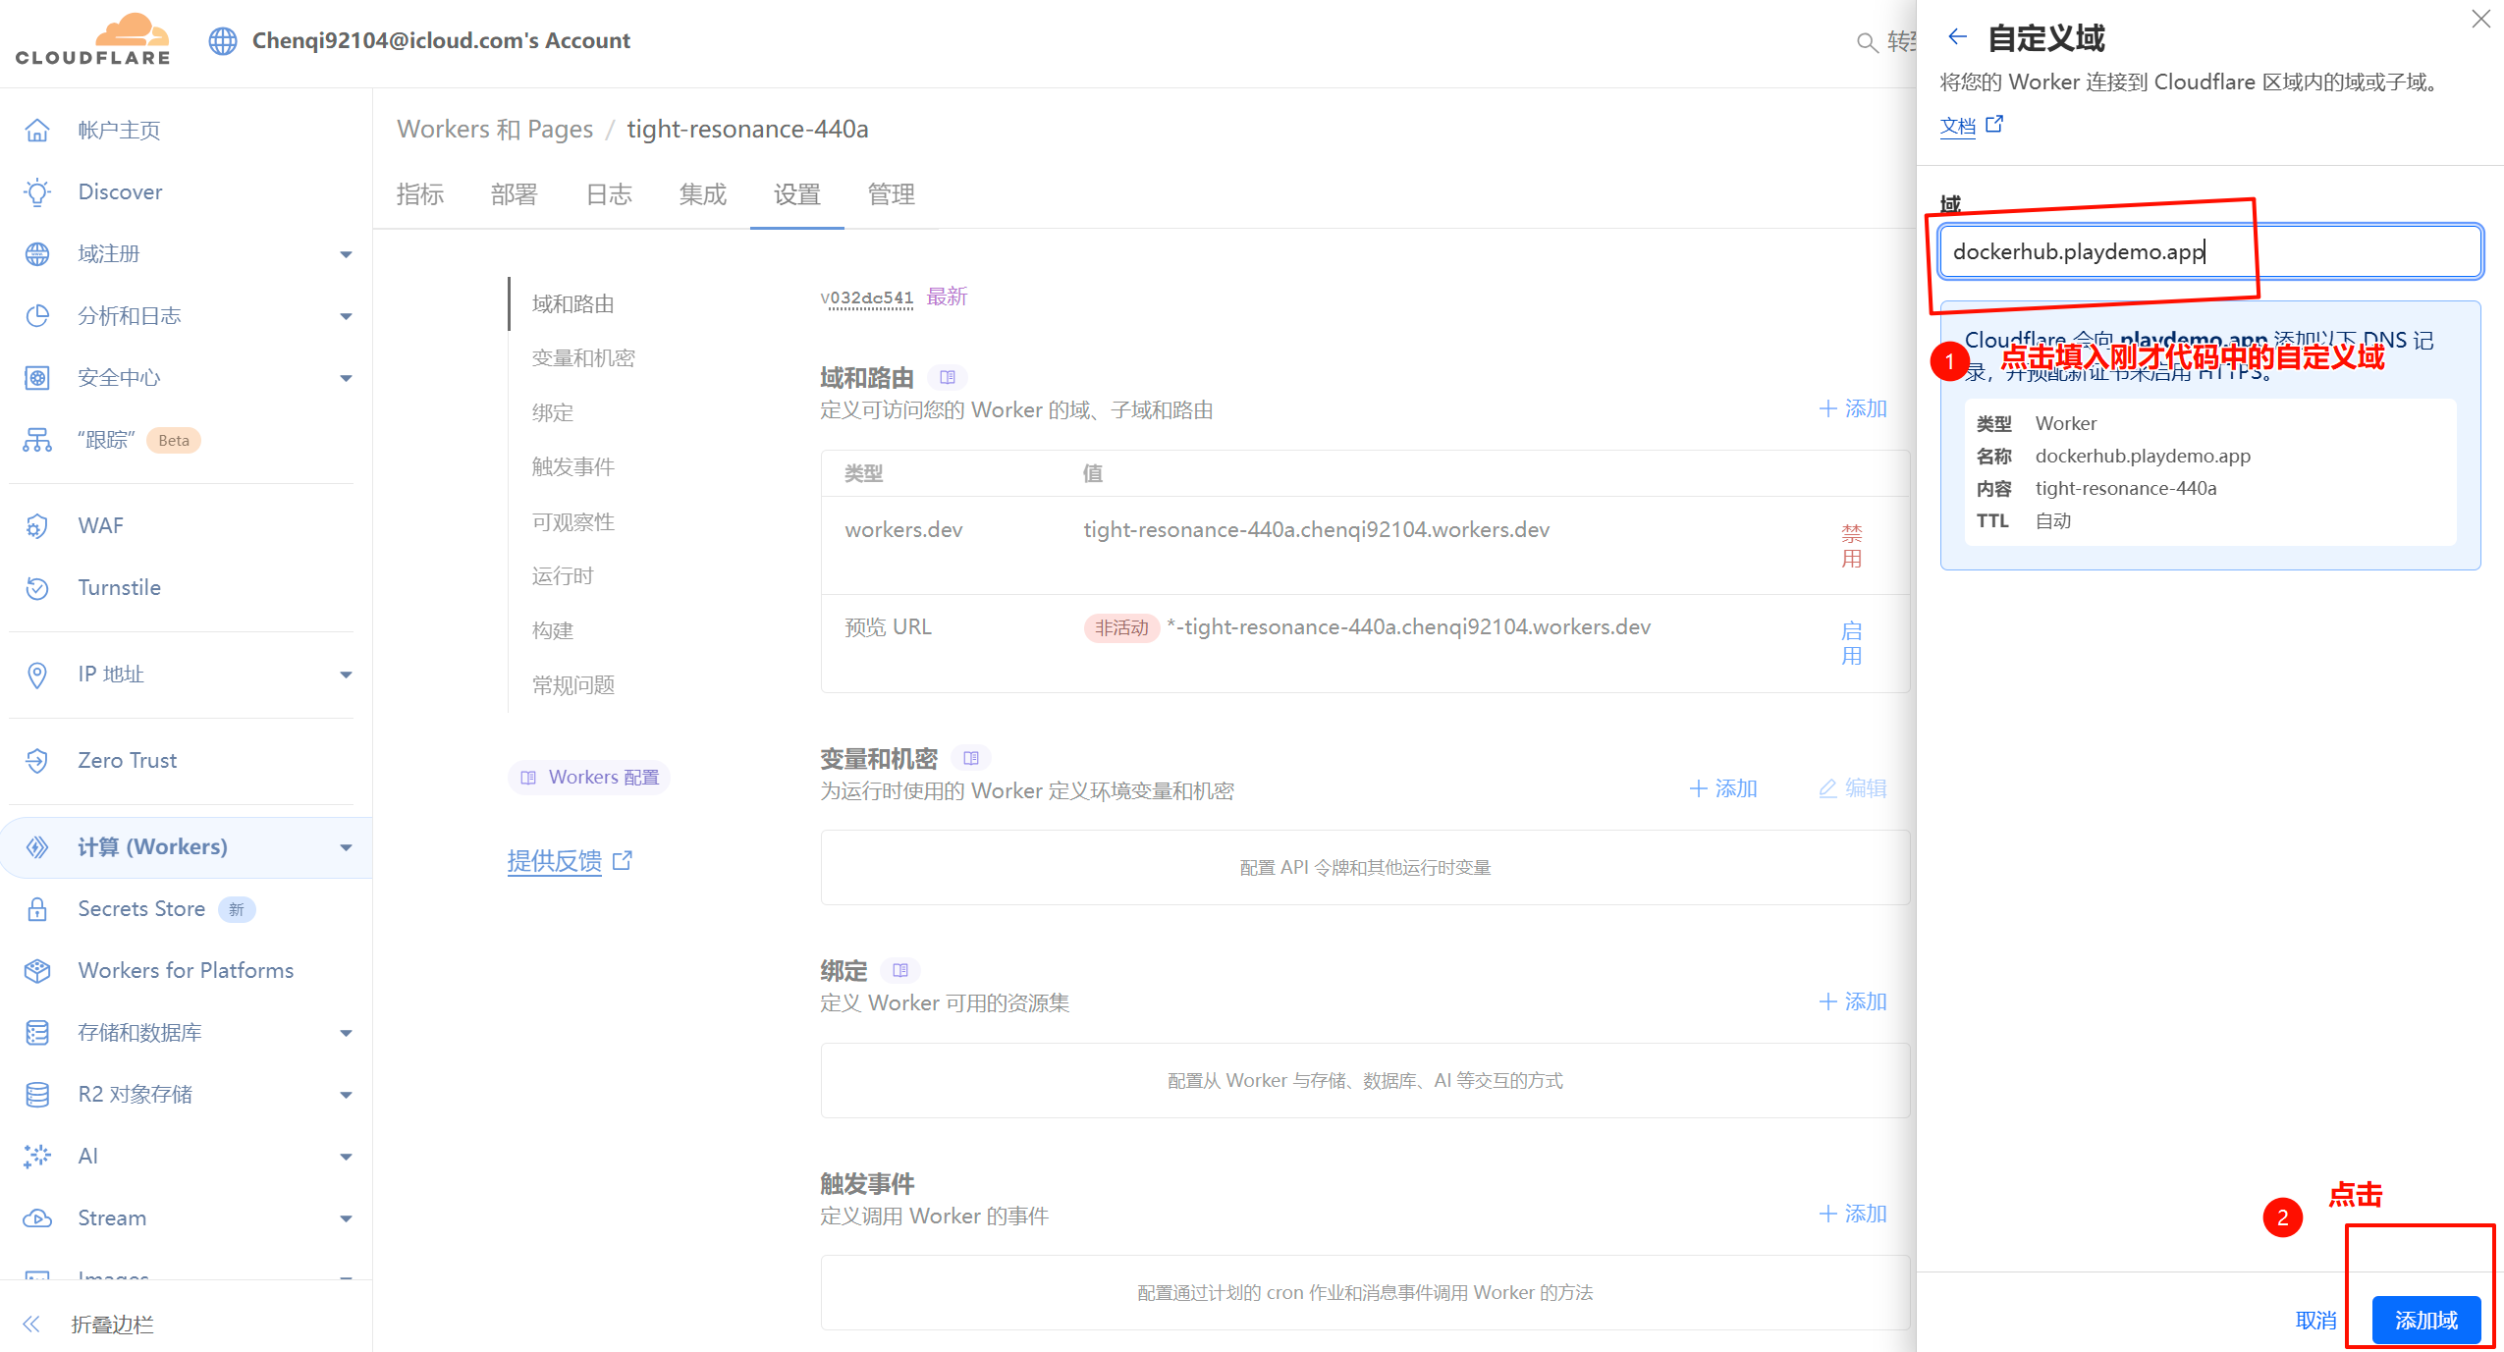Click the home icon for 帐户主页
This screenshot has width=2504, height=1352.
37,130
